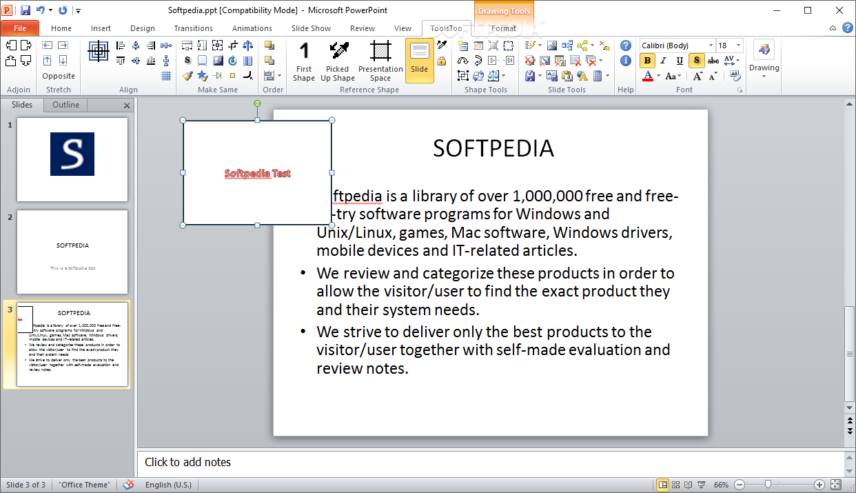
Task: Click the padlock icon beside Slide button
Action: click(441, 61)
